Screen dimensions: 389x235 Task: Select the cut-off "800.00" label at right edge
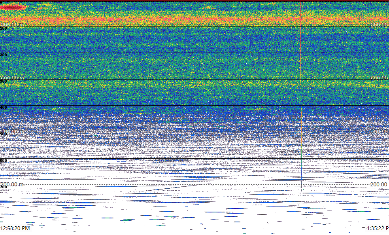pyautogui.click(x=380, y=24)
